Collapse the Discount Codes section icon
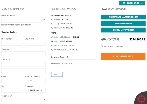The width and height of the screenshot is (147, 104). click(x=68, y=57)
